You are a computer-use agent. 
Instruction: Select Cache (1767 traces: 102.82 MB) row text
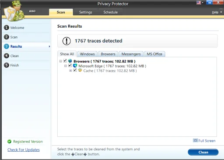click(110, 71)
